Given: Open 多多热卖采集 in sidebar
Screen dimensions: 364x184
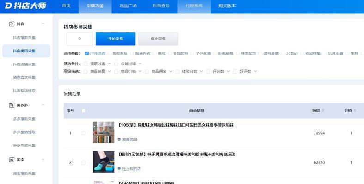Looking at the screenshot, I should click(x=24, y=145).
